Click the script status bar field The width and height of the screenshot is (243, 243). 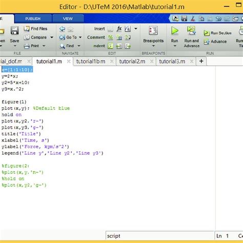click(x=159, y=236)
